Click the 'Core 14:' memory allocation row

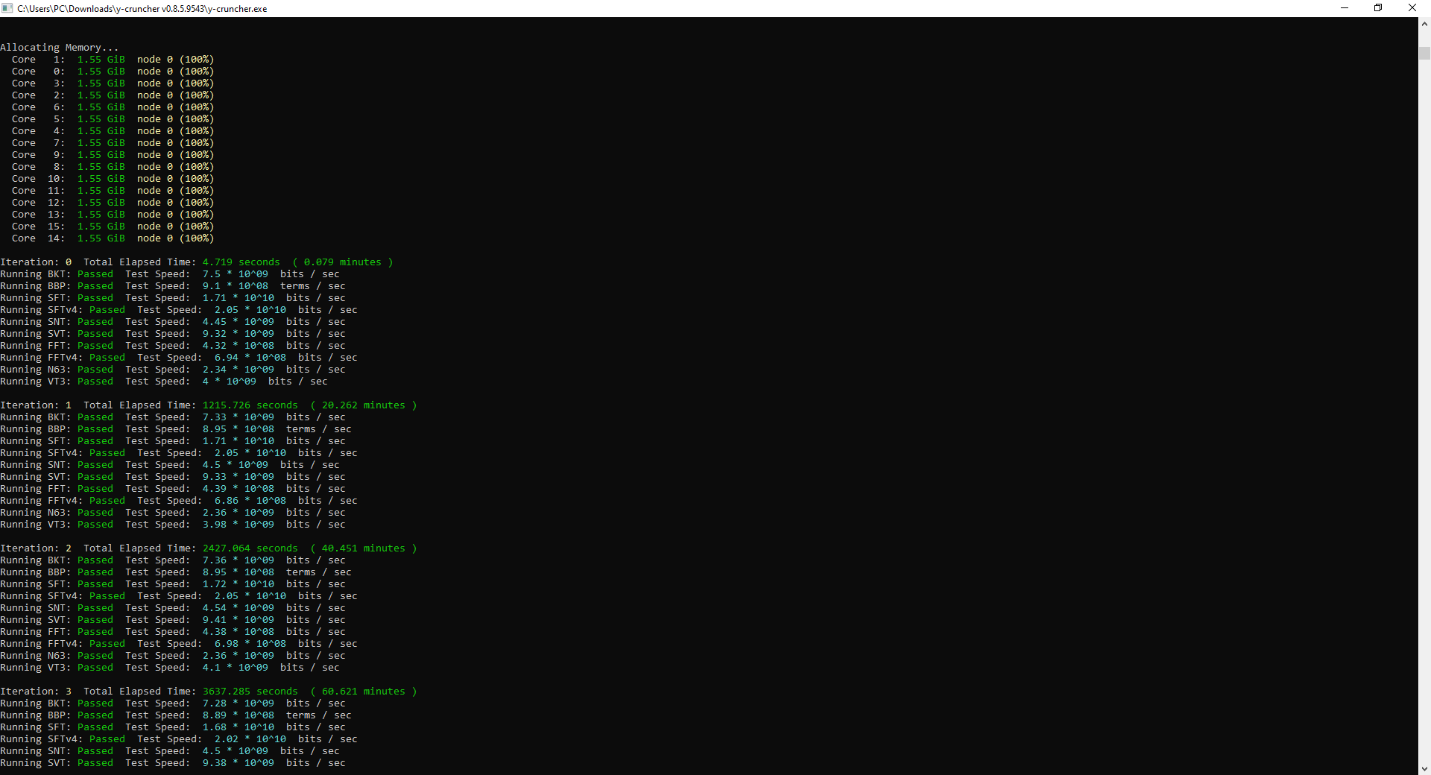pos(113,238)
